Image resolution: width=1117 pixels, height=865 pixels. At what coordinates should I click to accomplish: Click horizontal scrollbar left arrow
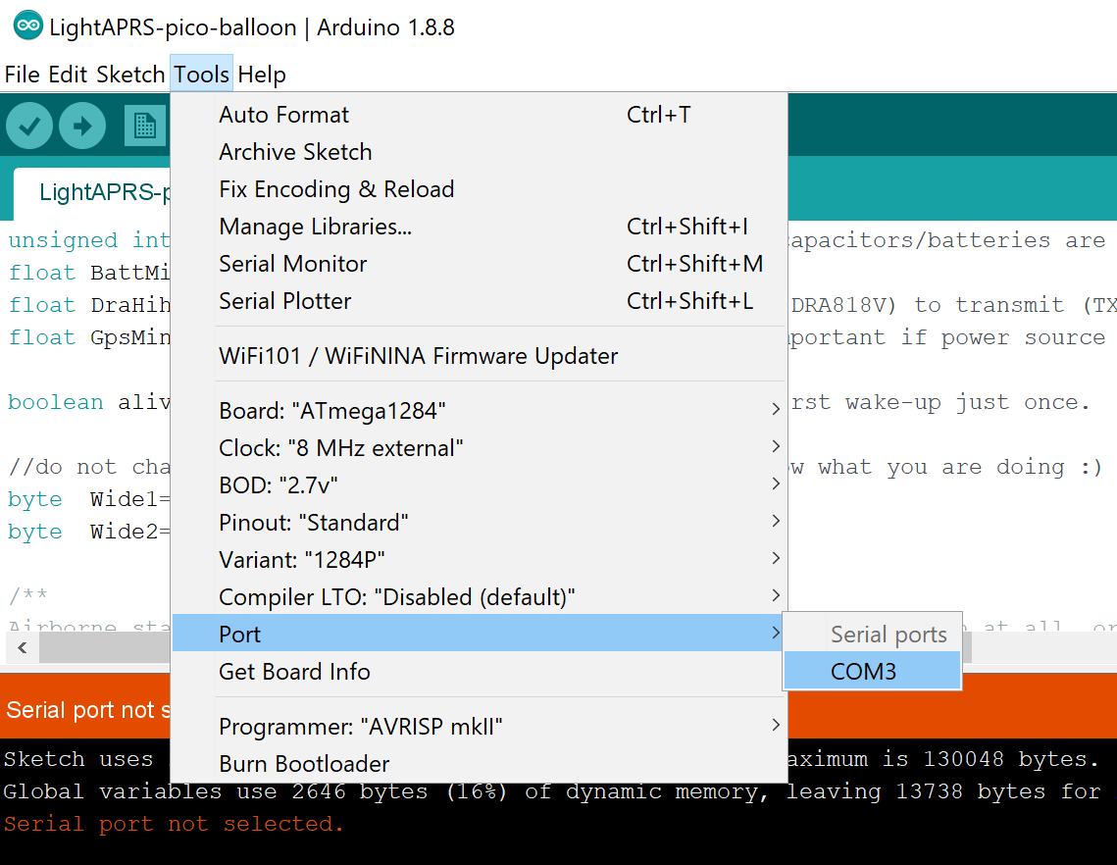click(x=23, y=647)
